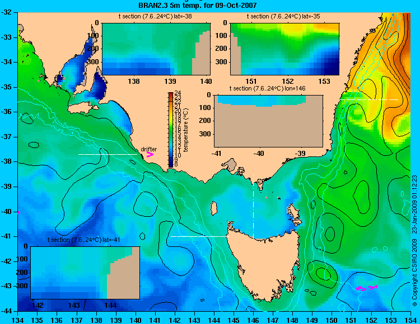Open the lat=-38 temperature section inset plot
The height and width of the screenshot is (324, 420).
156,49
